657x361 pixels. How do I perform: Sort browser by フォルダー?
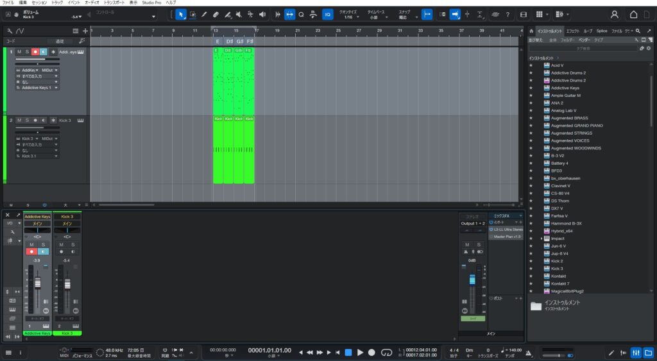click(568, 40)
